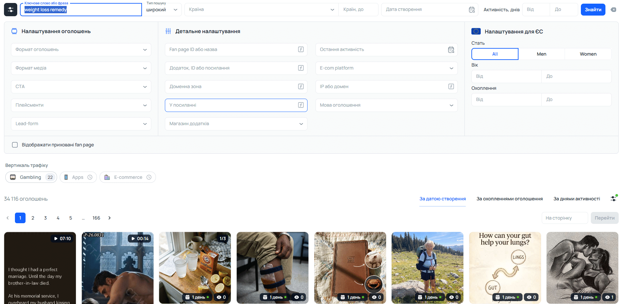The image size is (625, 304).
Task: Open calendar icon in Дата створення field
Action: (471, 10)
